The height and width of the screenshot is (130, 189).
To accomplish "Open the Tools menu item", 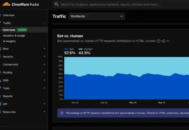I will (6, 88).
